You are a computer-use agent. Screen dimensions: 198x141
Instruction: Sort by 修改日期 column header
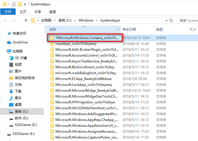(137, 29)
